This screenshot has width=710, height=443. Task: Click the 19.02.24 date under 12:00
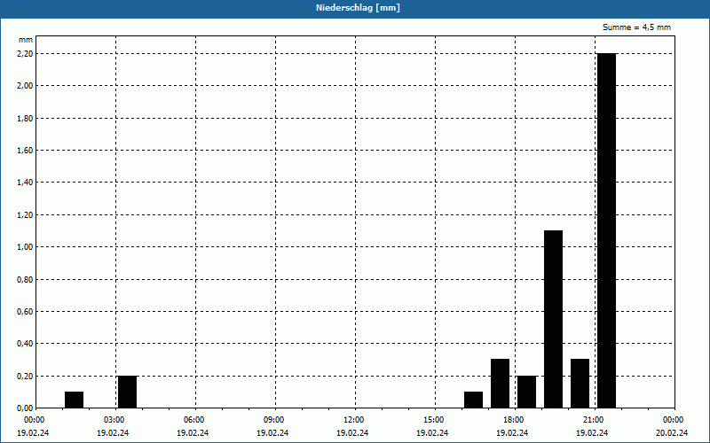(x=352, y=433)
